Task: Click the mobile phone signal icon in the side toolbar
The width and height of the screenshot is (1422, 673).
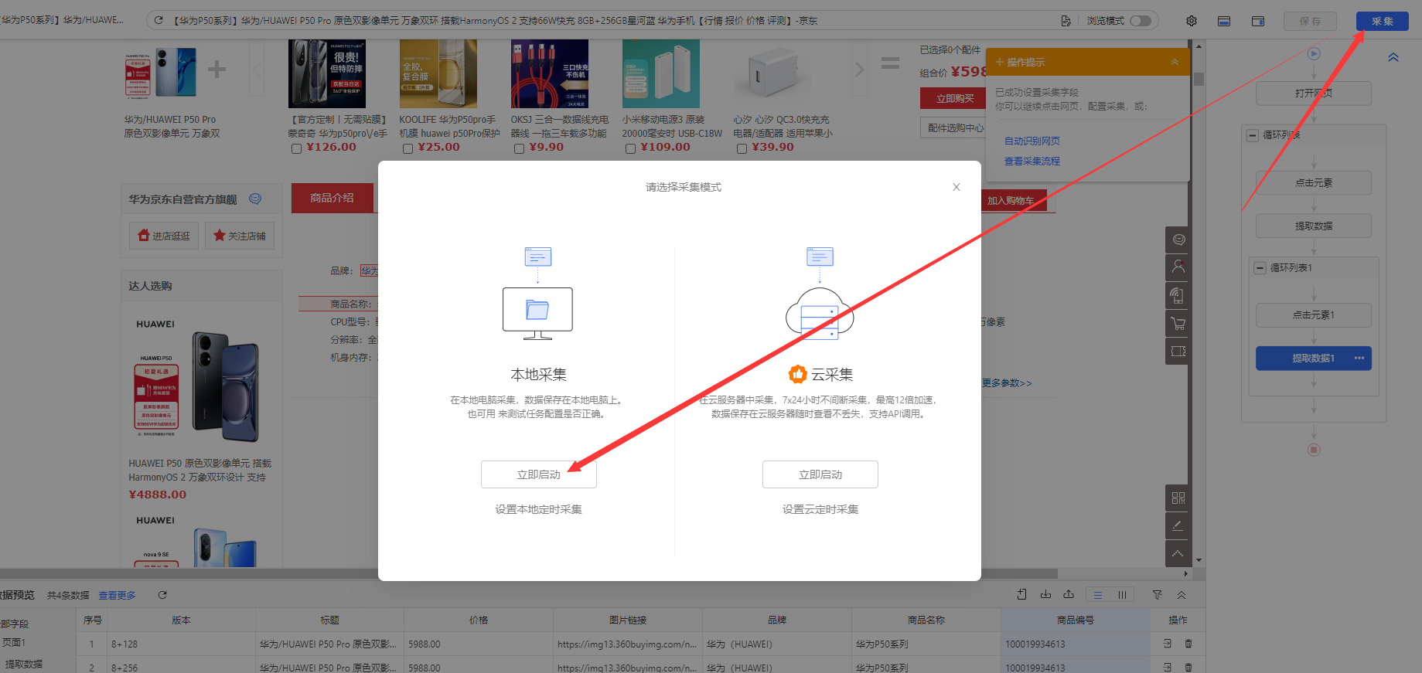Action: pyautogui.click(x=1178, y=295)
